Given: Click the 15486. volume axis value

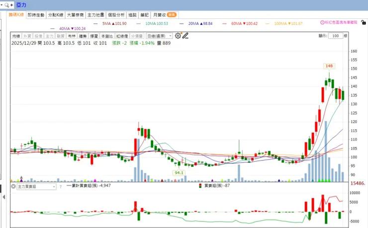Looking at the screenshot, I should point(358,183).
